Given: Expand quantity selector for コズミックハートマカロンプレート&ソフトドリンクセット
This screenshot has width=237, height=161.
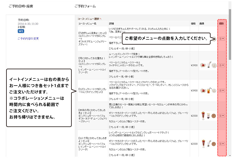Looking at the screenshot, I should coord(222,91).
